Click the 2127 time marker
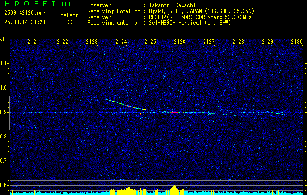The width and height of the screenshot is (307, 195). tap(209, 41)
